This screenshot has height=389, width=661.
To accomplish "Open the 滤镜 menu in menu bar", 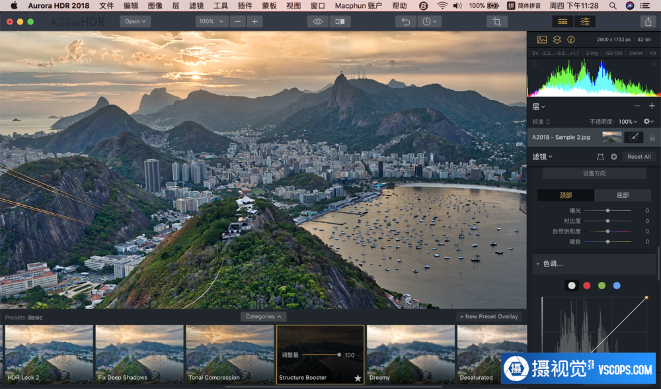I will tap(196, 5).
